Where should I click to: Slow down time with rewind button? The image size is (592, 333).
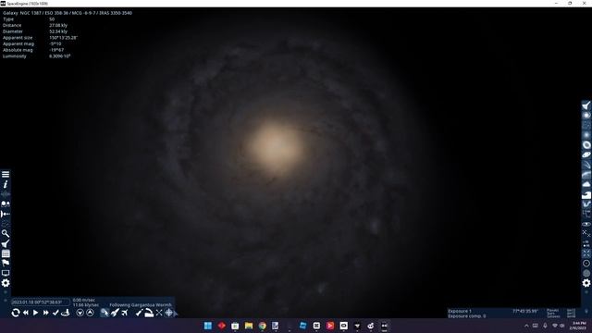click(26, 313)
